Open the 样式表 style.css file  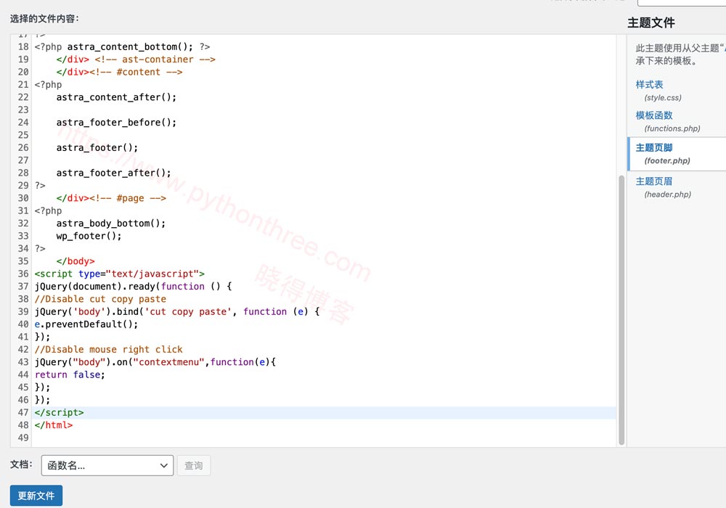click(649, 85)
